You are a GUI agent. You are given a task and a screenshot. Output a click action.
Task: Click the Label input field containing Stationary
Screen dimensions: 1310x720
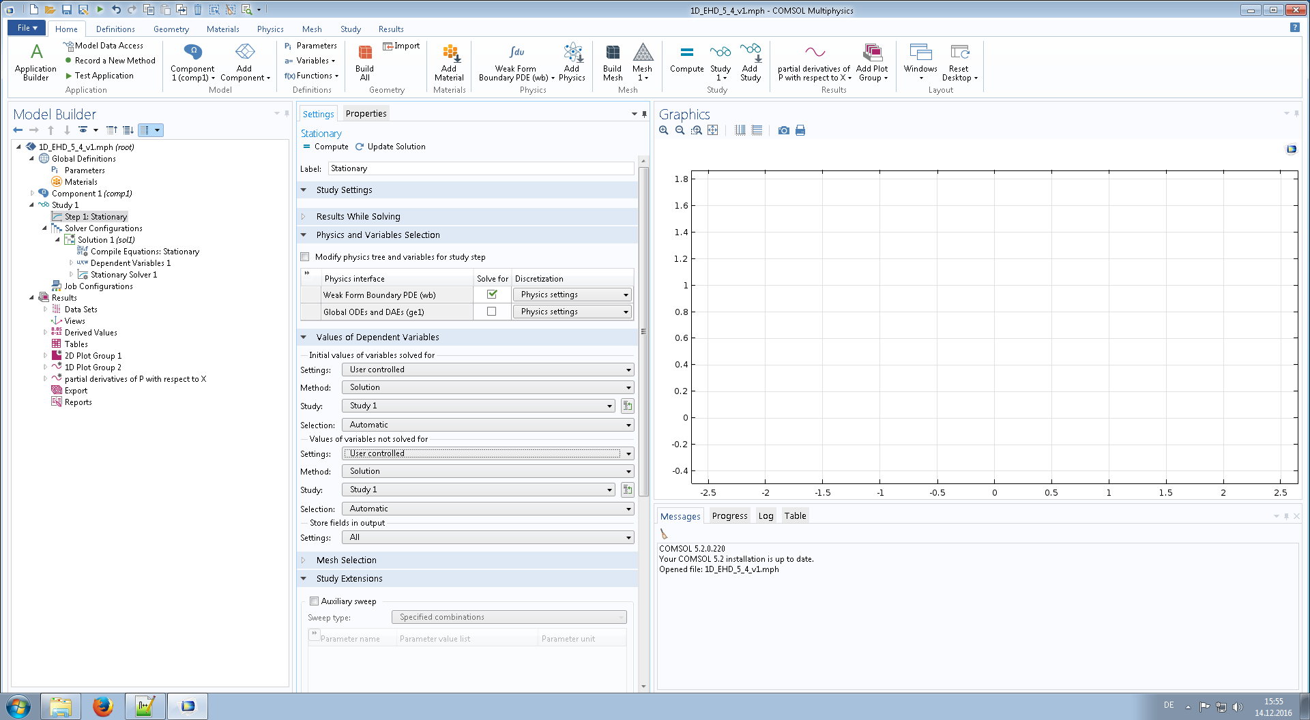pyautogui.click(x=480, y=168)
